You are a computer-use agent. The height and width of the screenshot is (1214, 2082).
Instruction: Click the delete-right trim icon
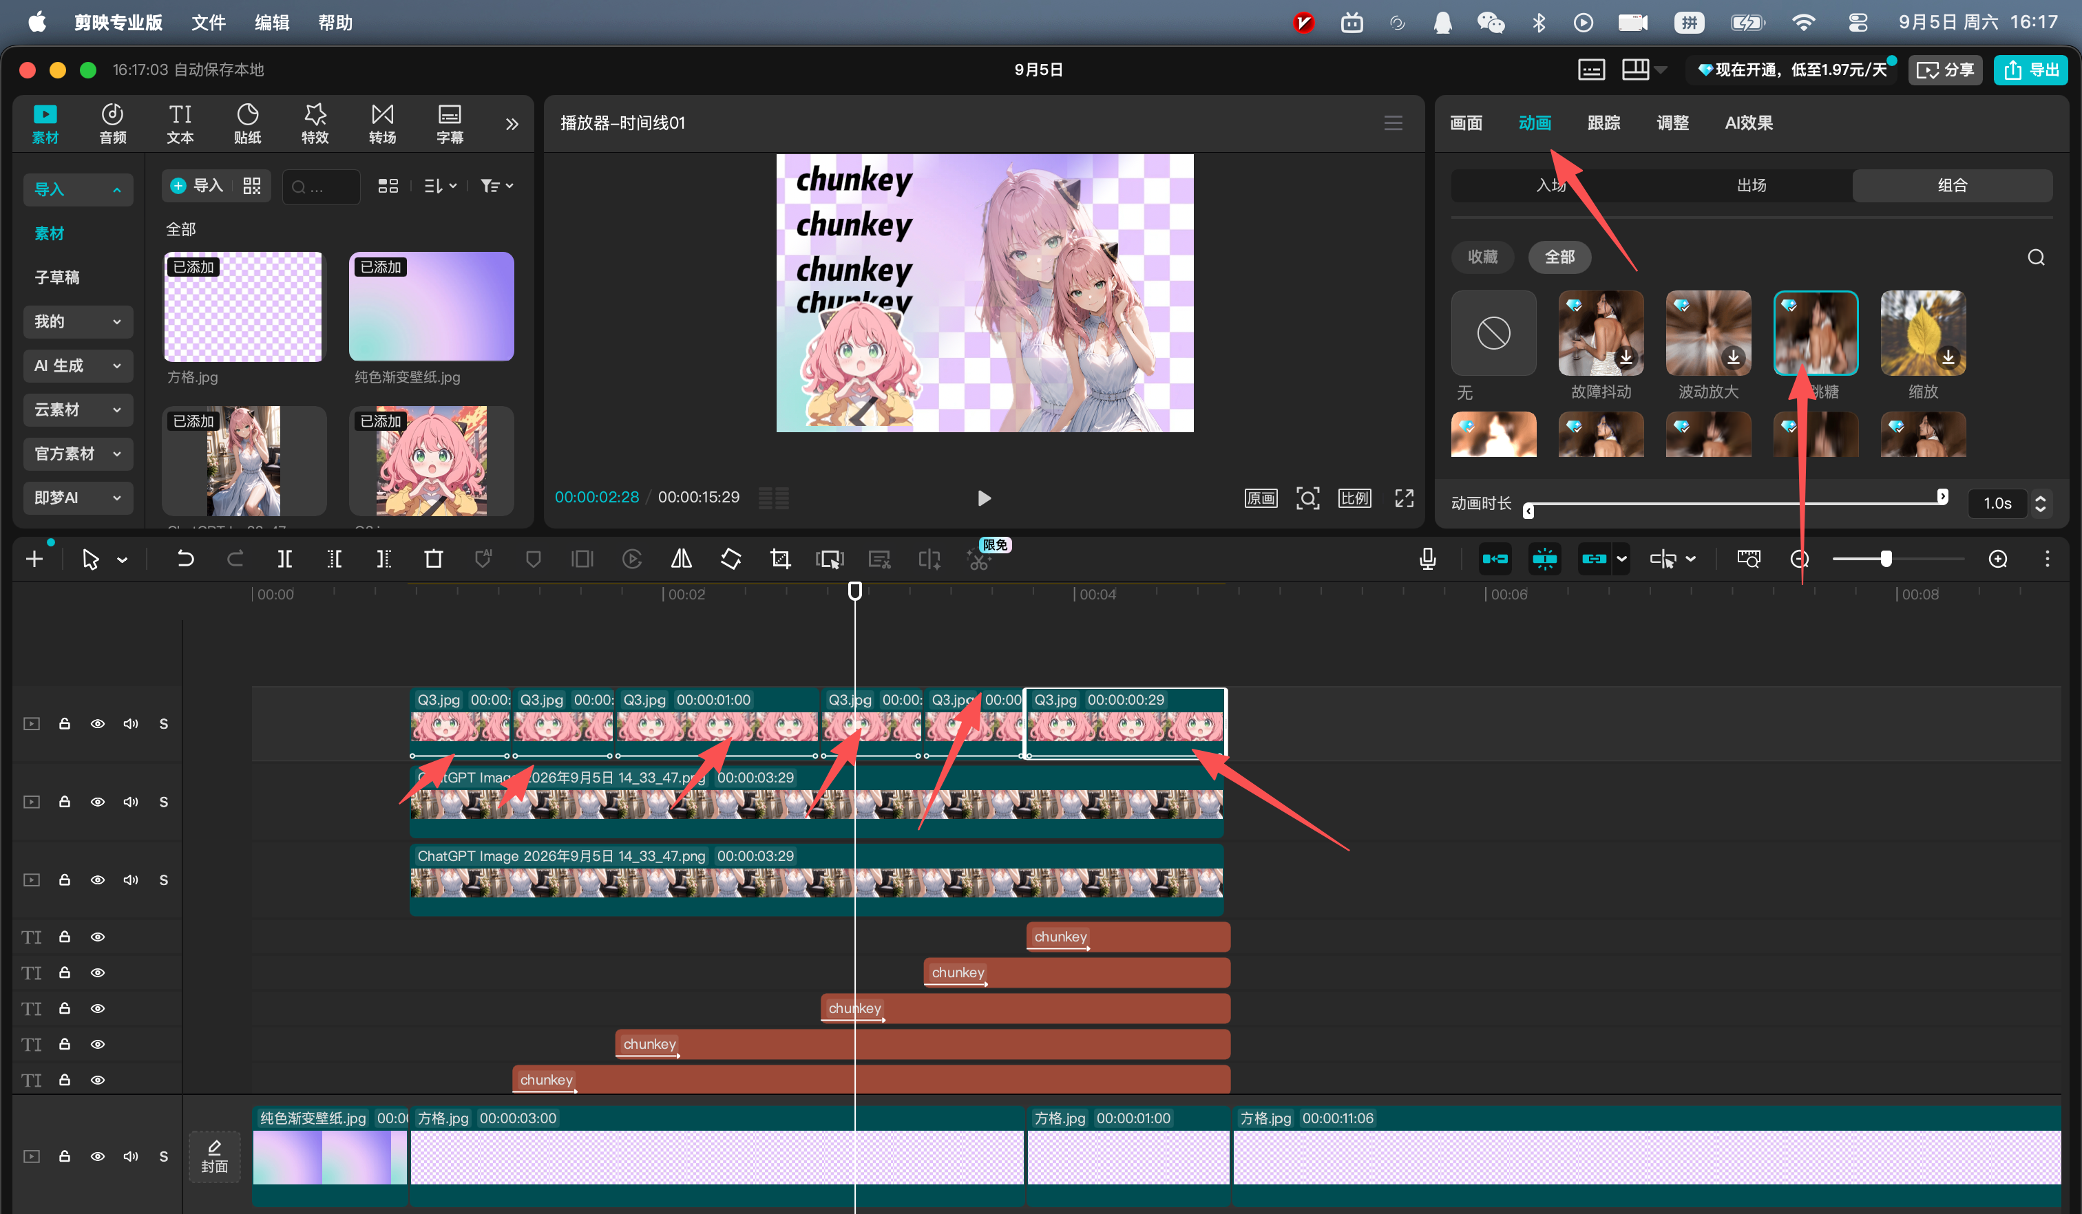click(383, 559)
